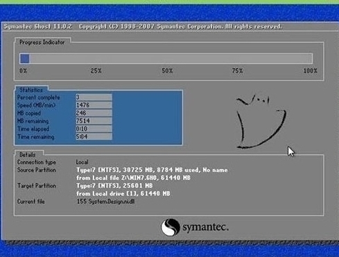Select the Progress Indicator panel header

[x=42, y=42]
